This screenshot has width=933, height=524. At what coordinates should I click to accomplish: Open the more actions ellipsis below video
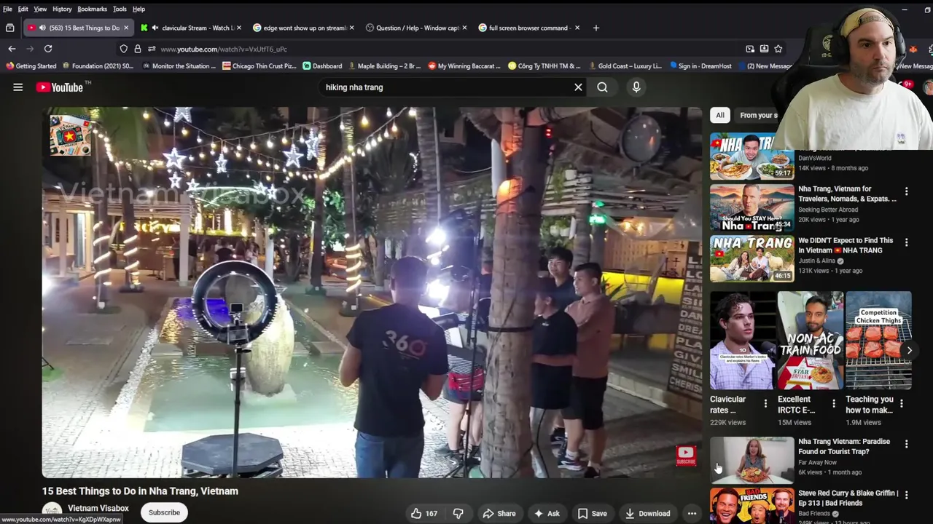click(692, 513)
